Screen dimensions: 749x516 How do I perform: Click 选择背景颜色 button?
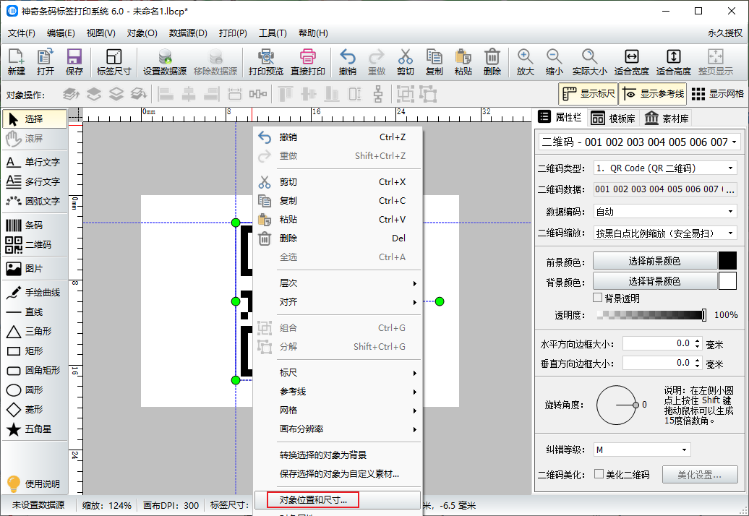(655, 281)
